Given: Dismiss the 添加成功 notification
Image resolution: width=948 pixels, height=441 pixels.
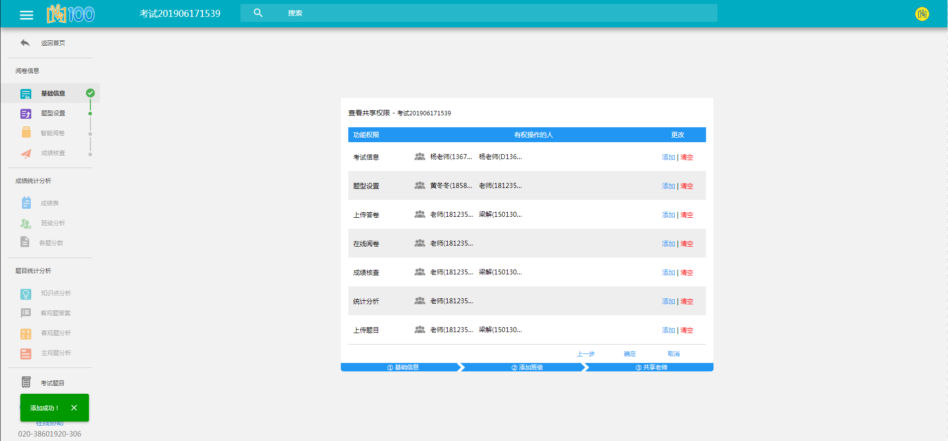Looking at the screenshot, I should tap(74, 408).
